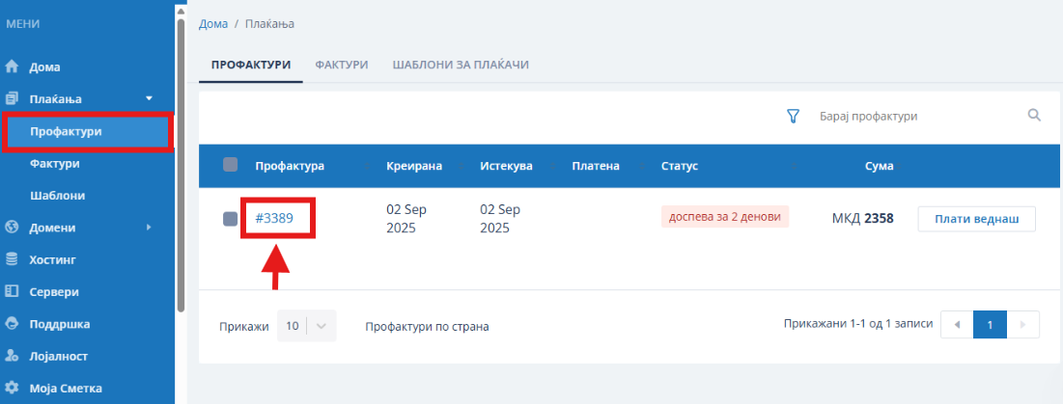Open the rows-per-page dropdown showing 10
The image size is (1063, 404).
[306, 326]
